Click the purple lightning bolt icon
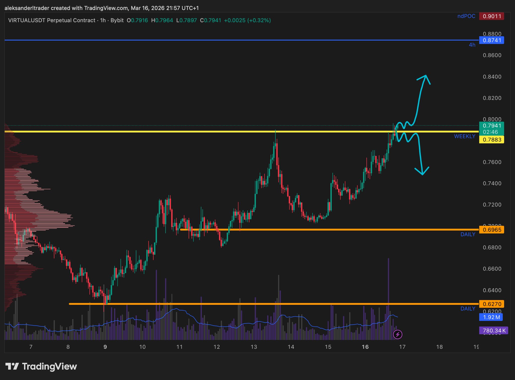Screen dimensions: 515x380 pos(398,334)
